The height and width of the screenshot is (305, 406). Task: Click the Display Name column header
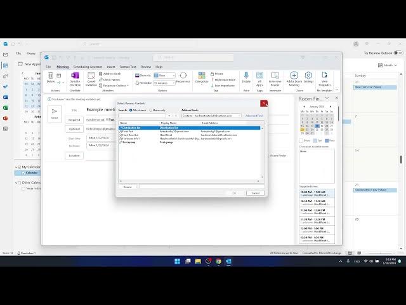[169, 123]
